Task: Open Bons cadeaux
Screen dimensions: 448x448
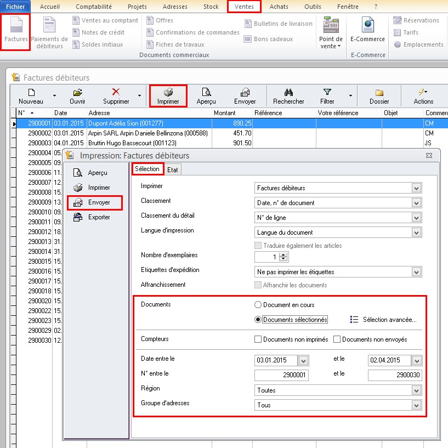Action: 268,39
